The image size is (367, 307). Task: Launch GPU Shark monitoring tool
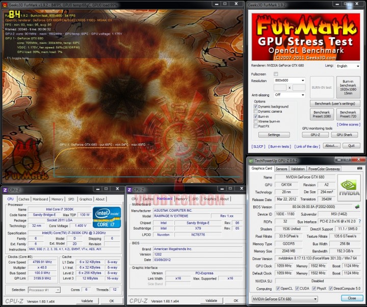(x=345, y=135)
